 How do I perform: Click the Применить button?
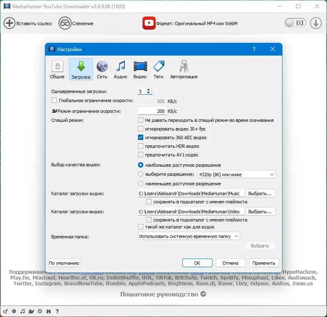coord(264,263)
